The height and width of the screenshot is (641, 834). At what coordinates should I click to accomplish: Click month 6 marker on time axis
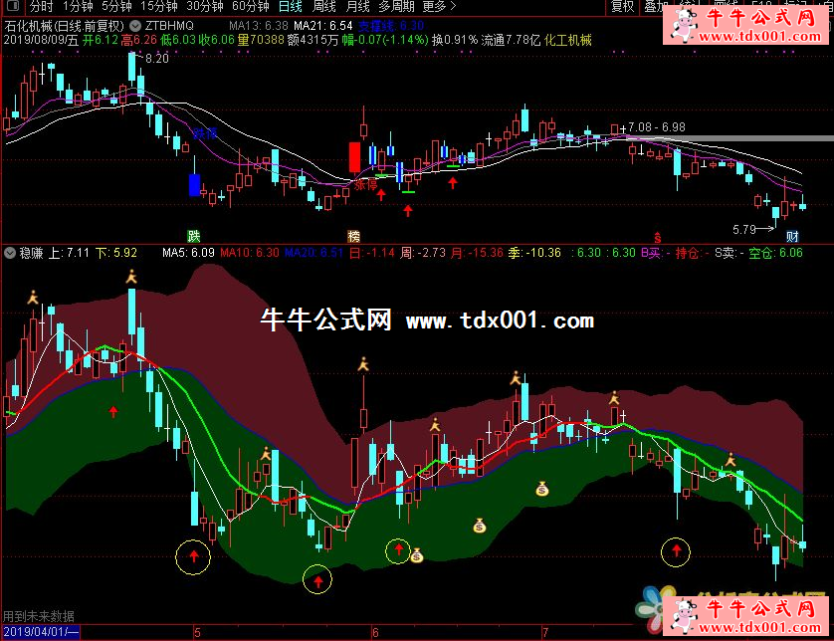tap(375, 632)
